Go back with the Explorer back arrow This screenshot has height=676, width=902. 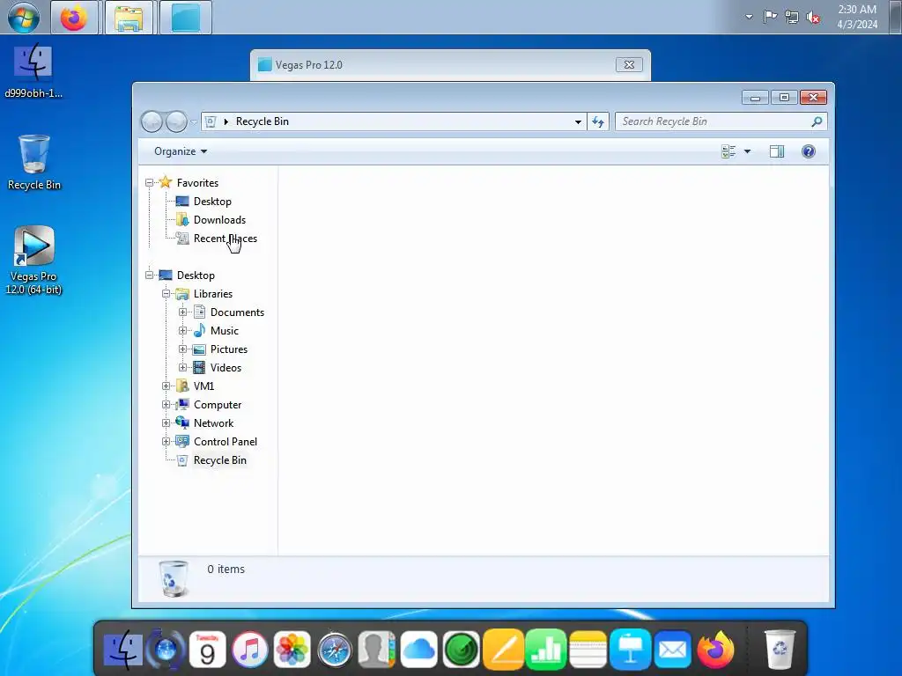click(x=152, y=121)
